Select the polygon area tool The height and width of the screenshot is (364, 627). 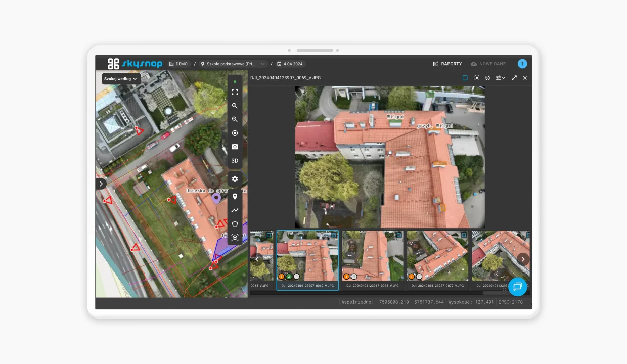point(235,224)
